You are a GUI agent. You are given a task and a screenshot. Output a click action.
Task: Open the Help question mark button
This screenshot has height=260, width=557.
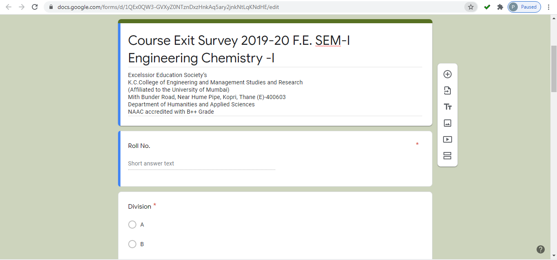tap(541, 249)
